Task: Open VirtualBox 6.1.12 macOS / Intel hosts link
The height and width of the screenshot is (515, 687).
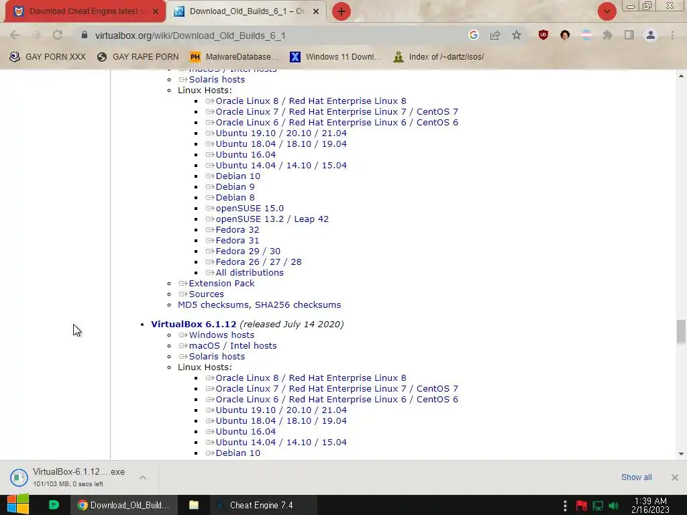Action: point(233,345)
